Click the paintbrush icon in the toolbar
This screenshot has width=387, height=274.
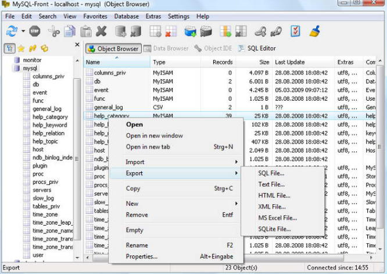pyautogui.click(x=315, y=31)
